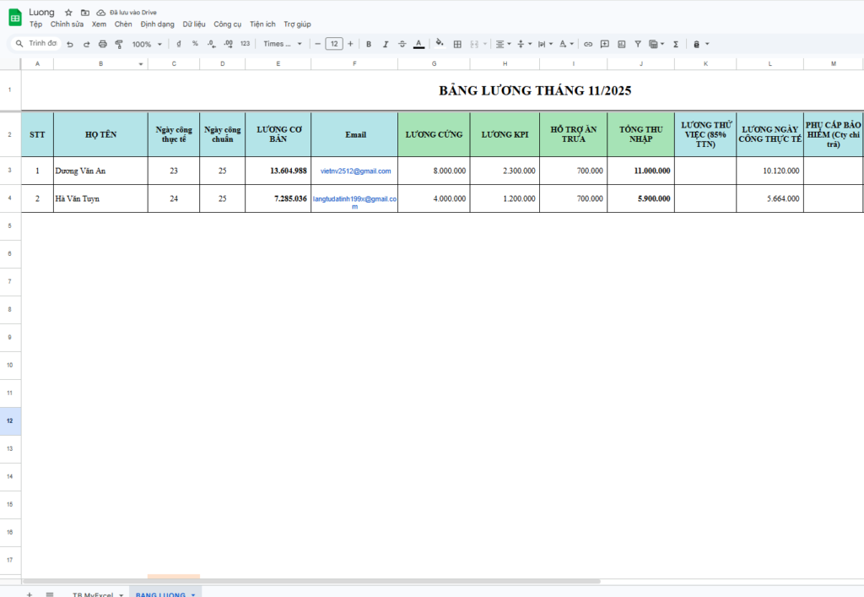Toggle italic formatting

coord(386,44)
